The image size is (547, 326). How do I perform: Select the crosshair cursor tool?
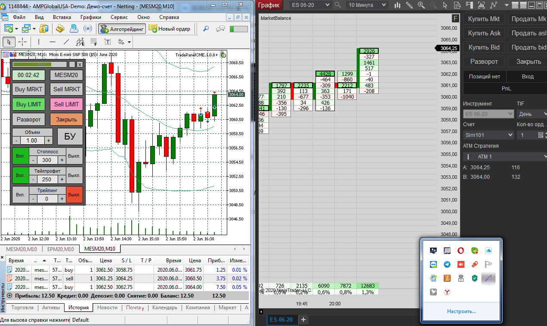[22, 42]
